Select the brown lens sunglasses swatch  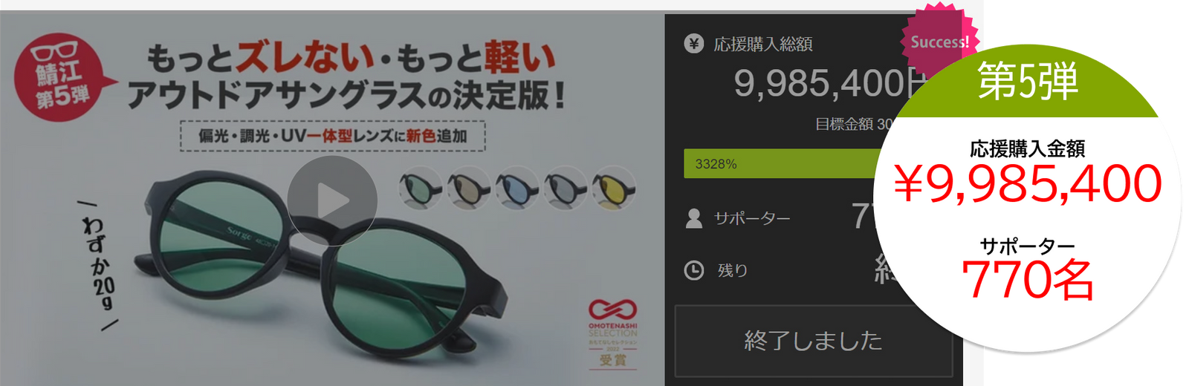point(469,187)
